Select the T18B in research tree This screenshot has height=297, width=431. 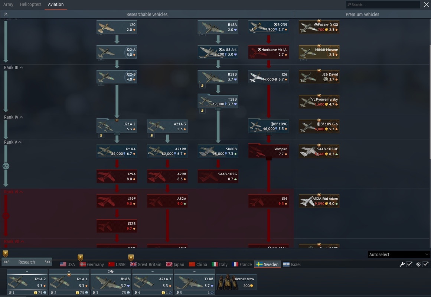[x=218, y=101]
